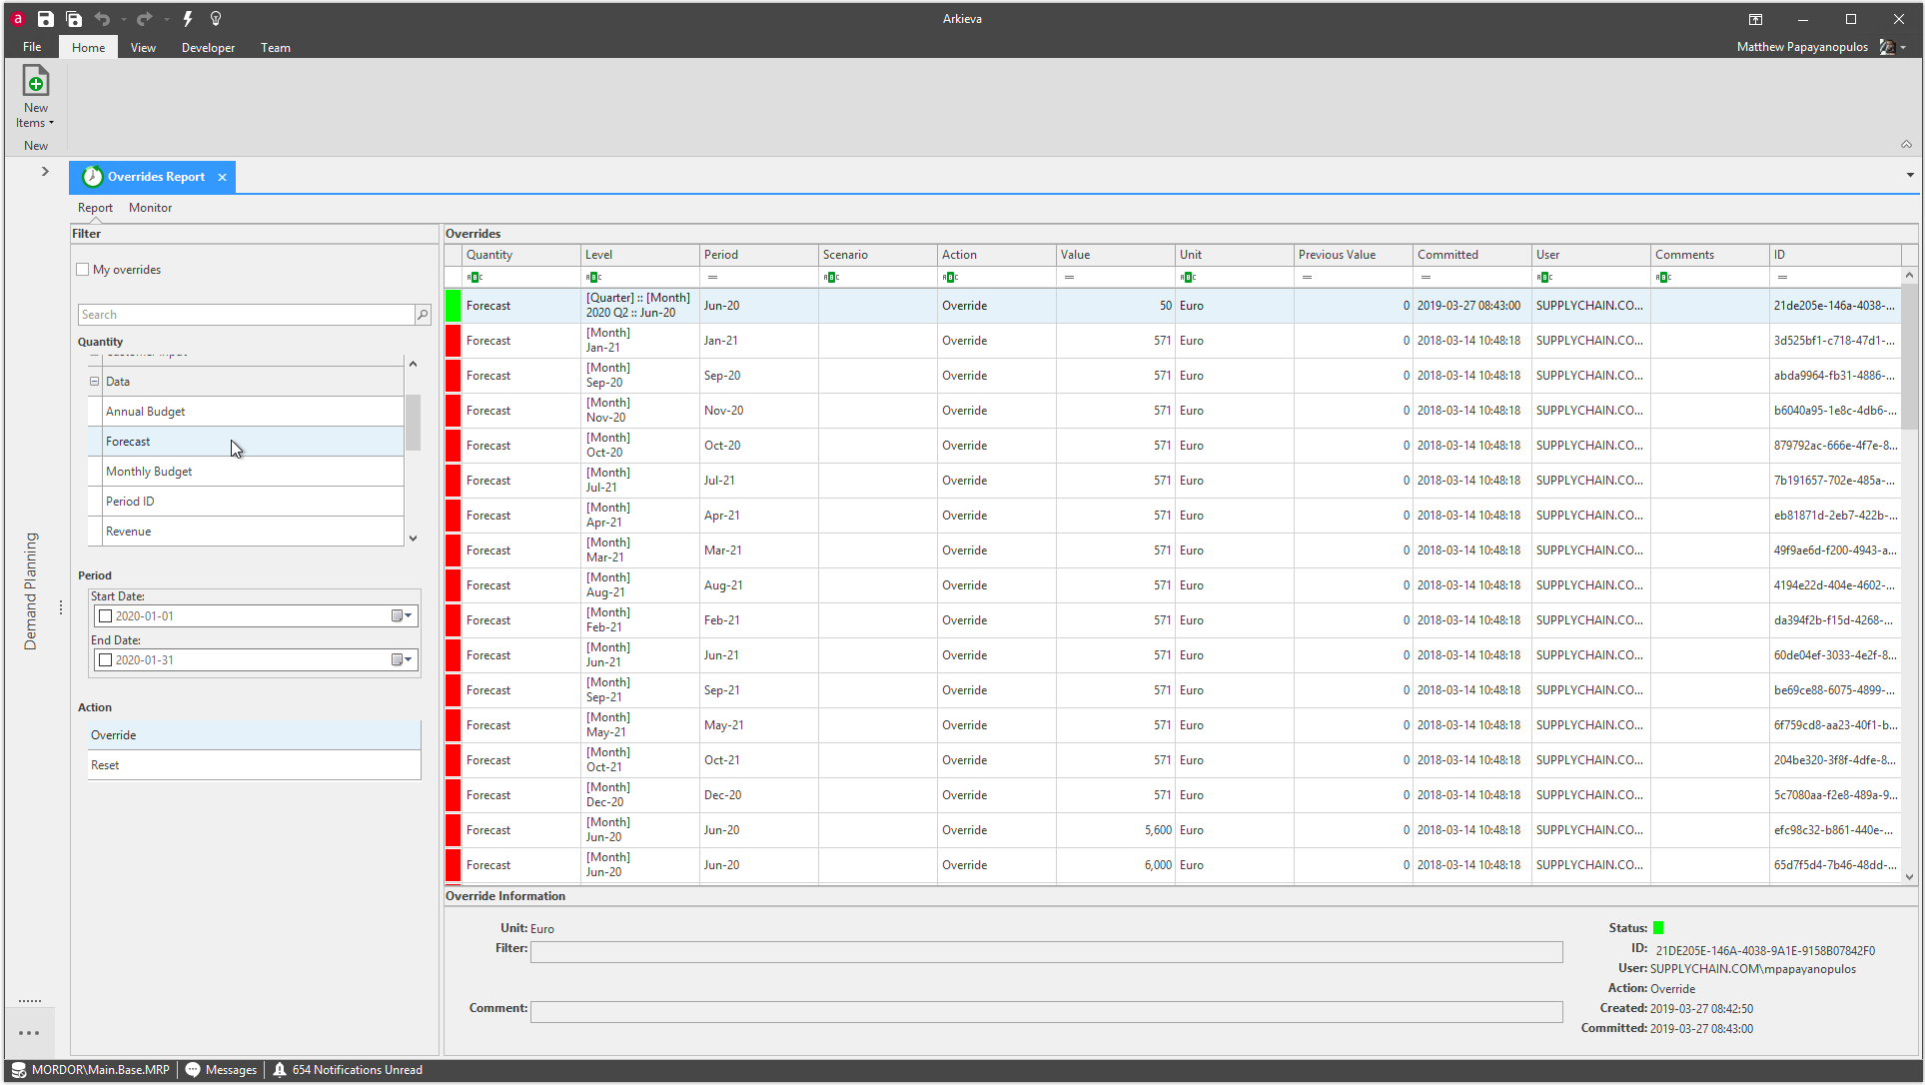Focus the Comment field in Override Information
The height and width of the screenshot is (1085, 1925).
pyautogui.click(x=1046, y=1012)
